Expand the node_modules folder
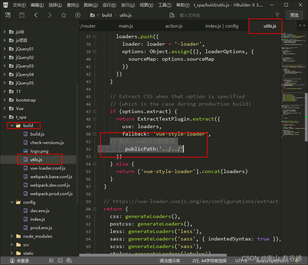The image size is (308, 265). [12, 236]
